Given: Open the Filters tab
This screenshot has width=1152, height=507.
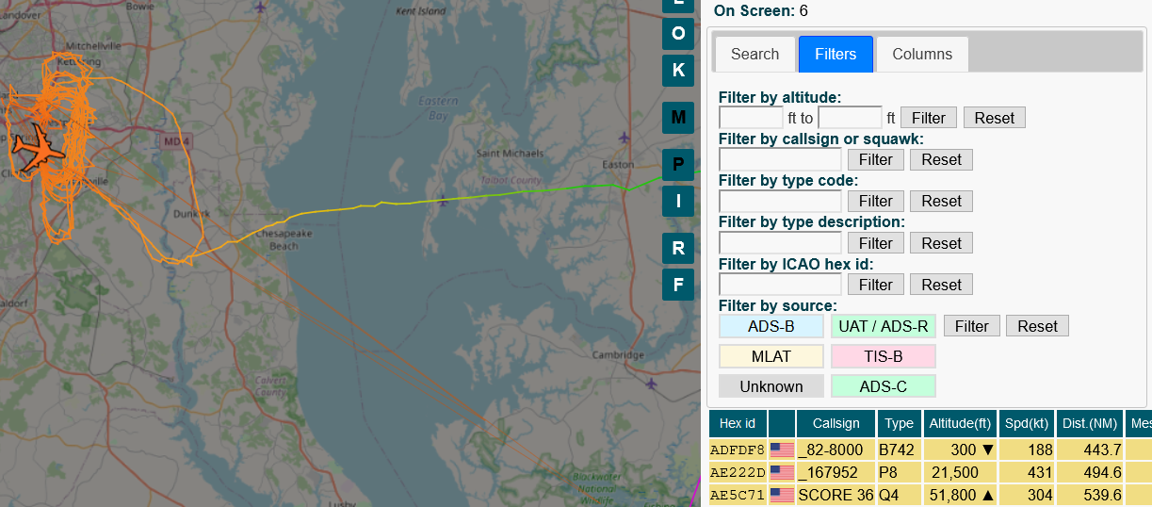Looking at the screenshot, I should tap(836, 54).
